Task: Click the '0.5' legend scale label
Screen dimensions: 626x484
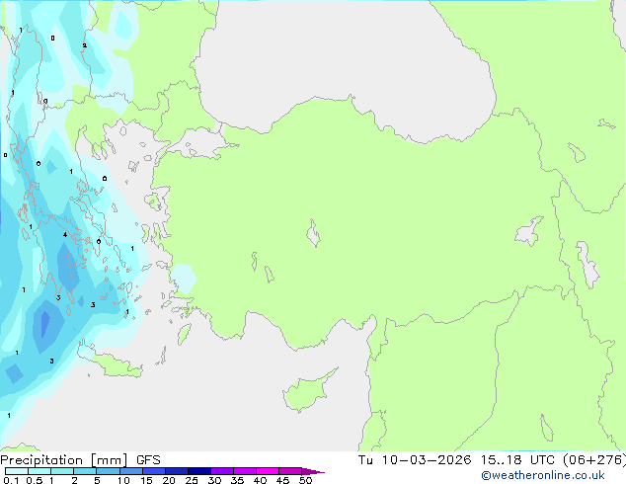Action: (35, 480)
